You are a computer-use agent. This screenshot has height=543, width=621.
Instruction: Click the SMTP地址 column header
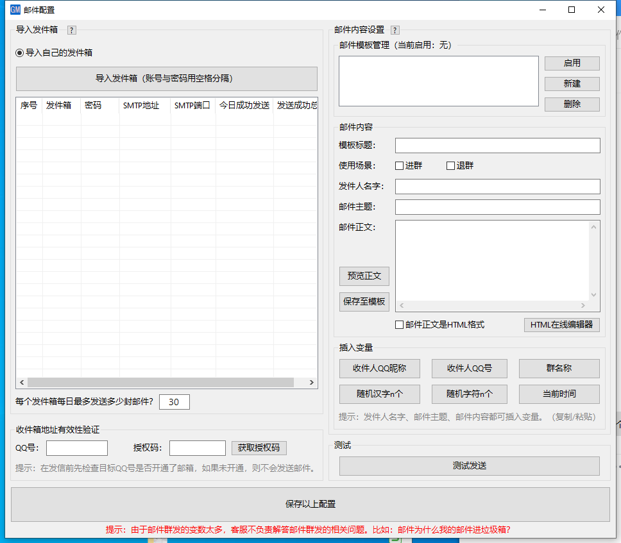coord(145,105)
